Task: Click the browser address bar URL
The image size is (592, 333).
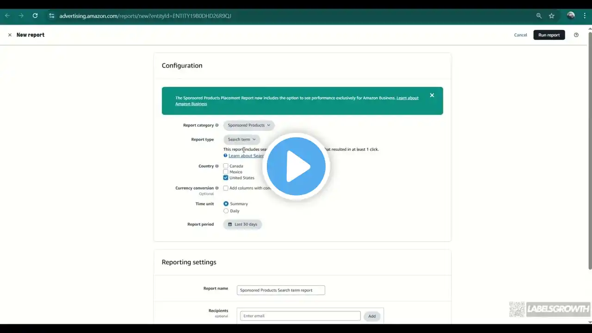Action: pyautogui.click(x=145, y=16)
